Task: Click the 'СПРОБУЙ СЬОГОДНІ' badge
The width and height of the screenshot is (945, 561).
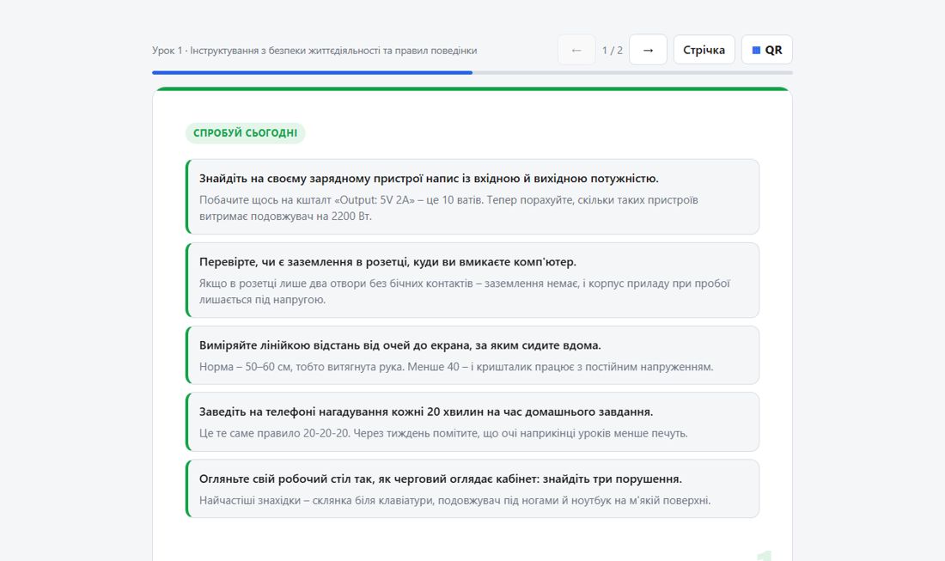Action: [246, 132]
